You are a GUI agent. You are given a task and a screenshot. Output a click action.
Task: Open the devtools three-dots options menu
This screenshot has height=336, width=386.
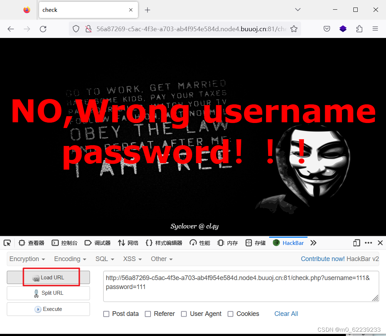(x=368, y=243)
